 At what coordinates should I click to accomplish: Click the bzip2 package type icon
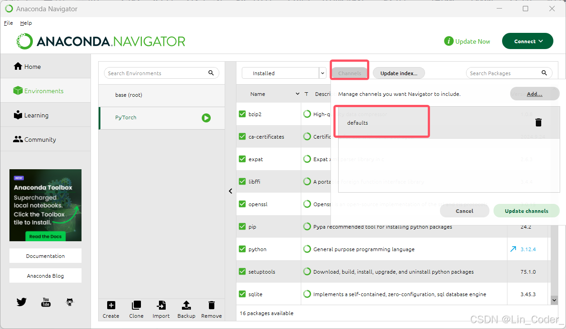(x=307, y=114)
